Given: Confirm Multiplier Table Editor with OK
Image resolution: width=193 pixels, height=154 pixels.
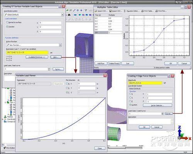Looking at the screenshot, I should [171, 64].
